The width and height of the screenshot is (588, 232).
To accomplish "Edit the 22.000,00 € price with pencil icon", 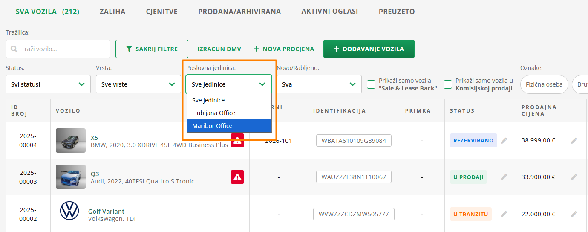I will 574,214.
